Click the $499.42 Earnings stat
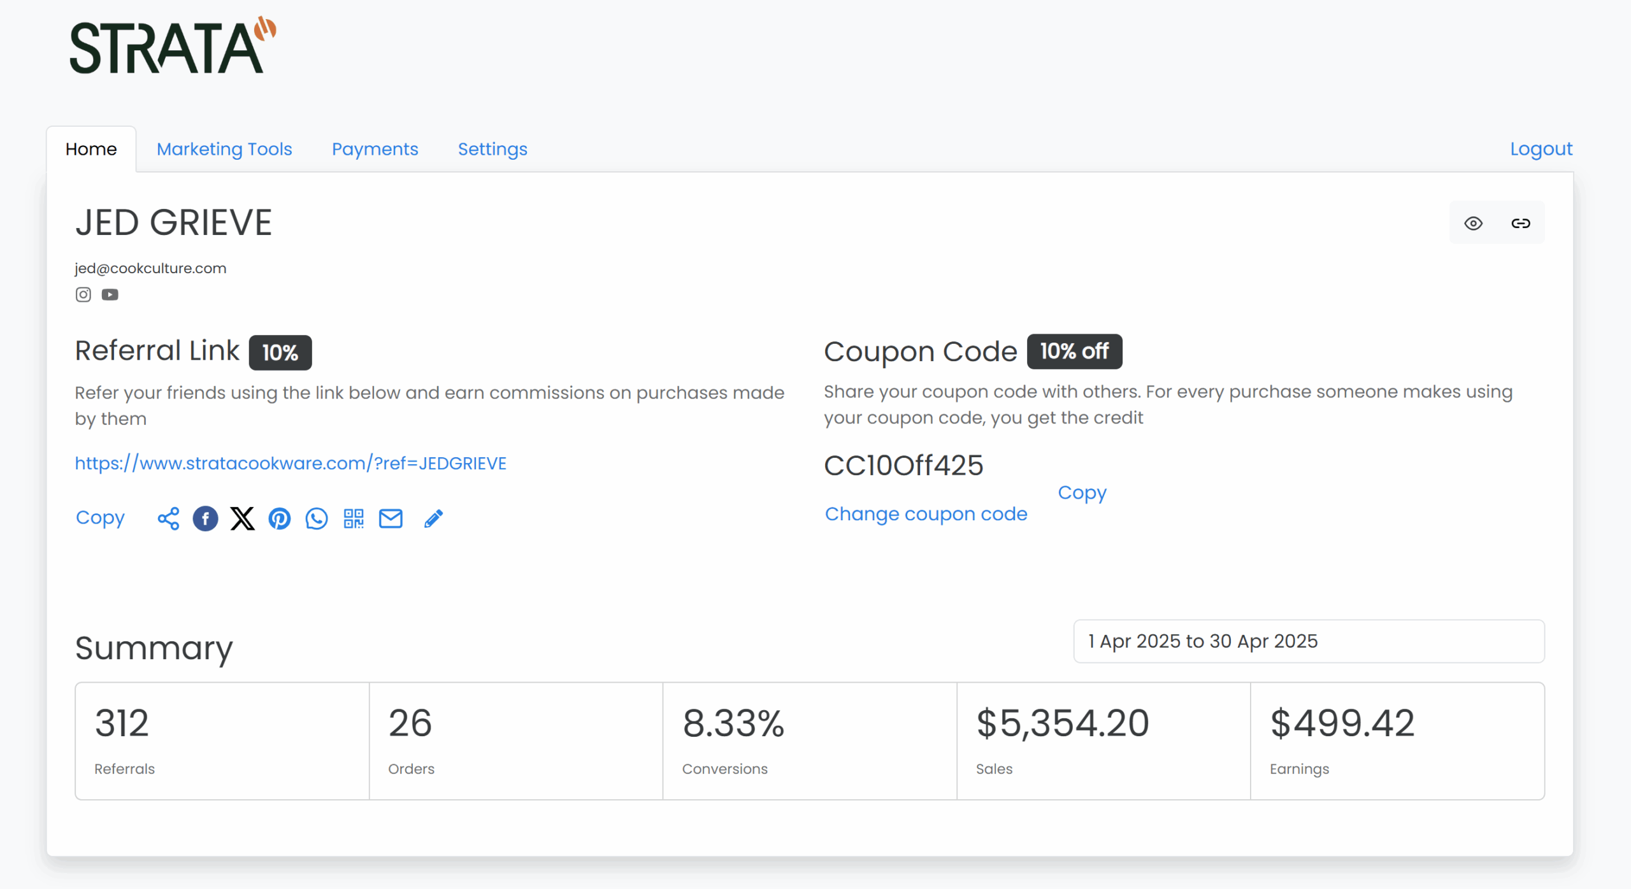 click(x=1397, y=741)
